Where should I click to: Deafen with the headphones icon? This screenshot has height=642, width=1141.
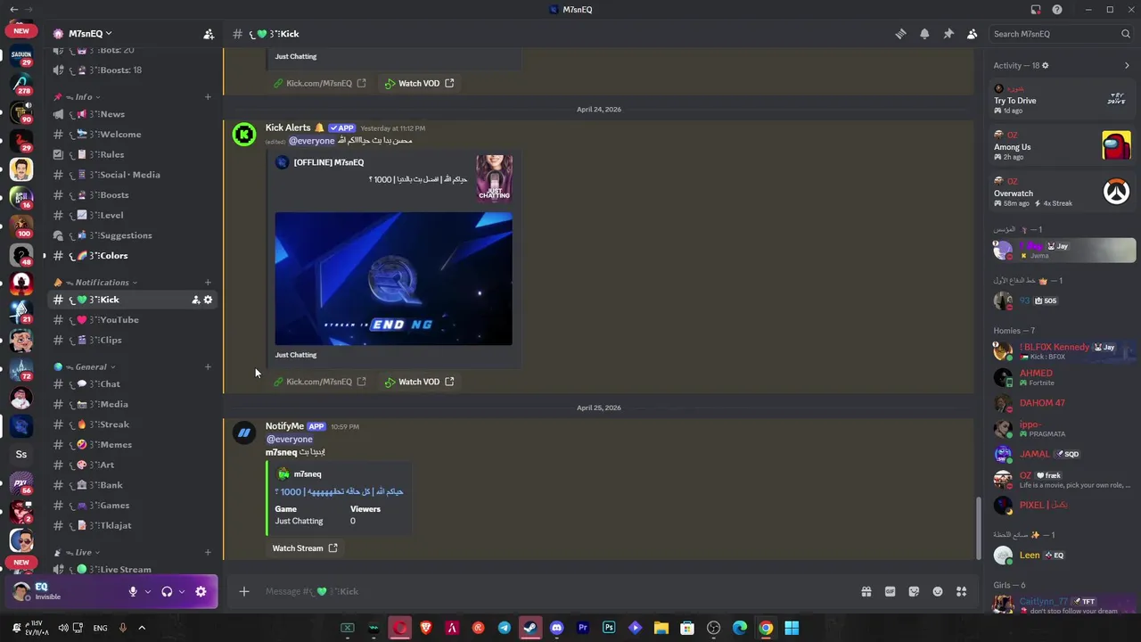coord(167,591)
